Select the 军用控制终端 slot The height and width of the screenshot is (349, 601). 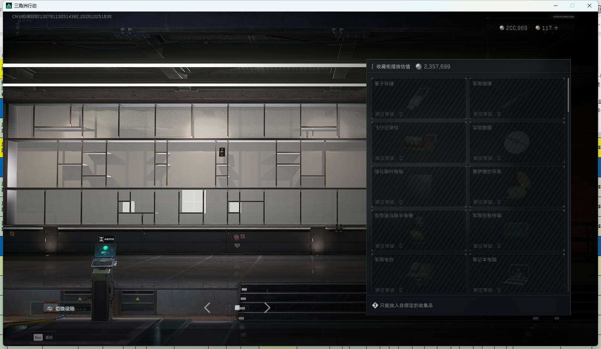(x=517, y=230)
